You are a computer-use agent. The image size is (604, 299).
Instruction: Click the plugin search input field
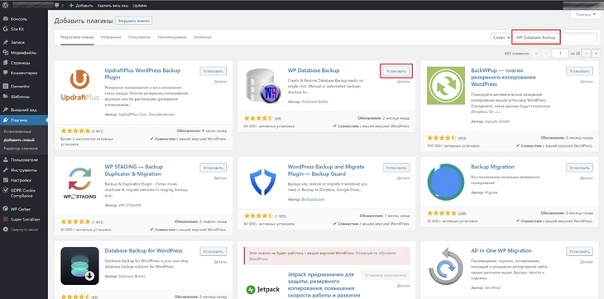tap(554, 38)
